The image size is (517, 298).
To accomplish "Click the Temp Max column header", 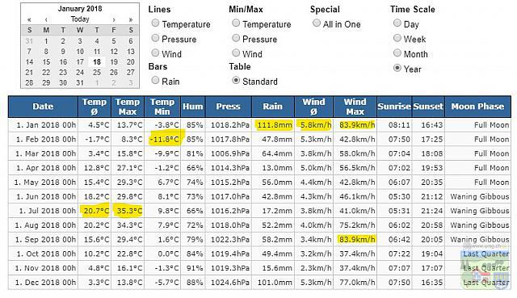I will pyautogui.click(x=128, y=107).
